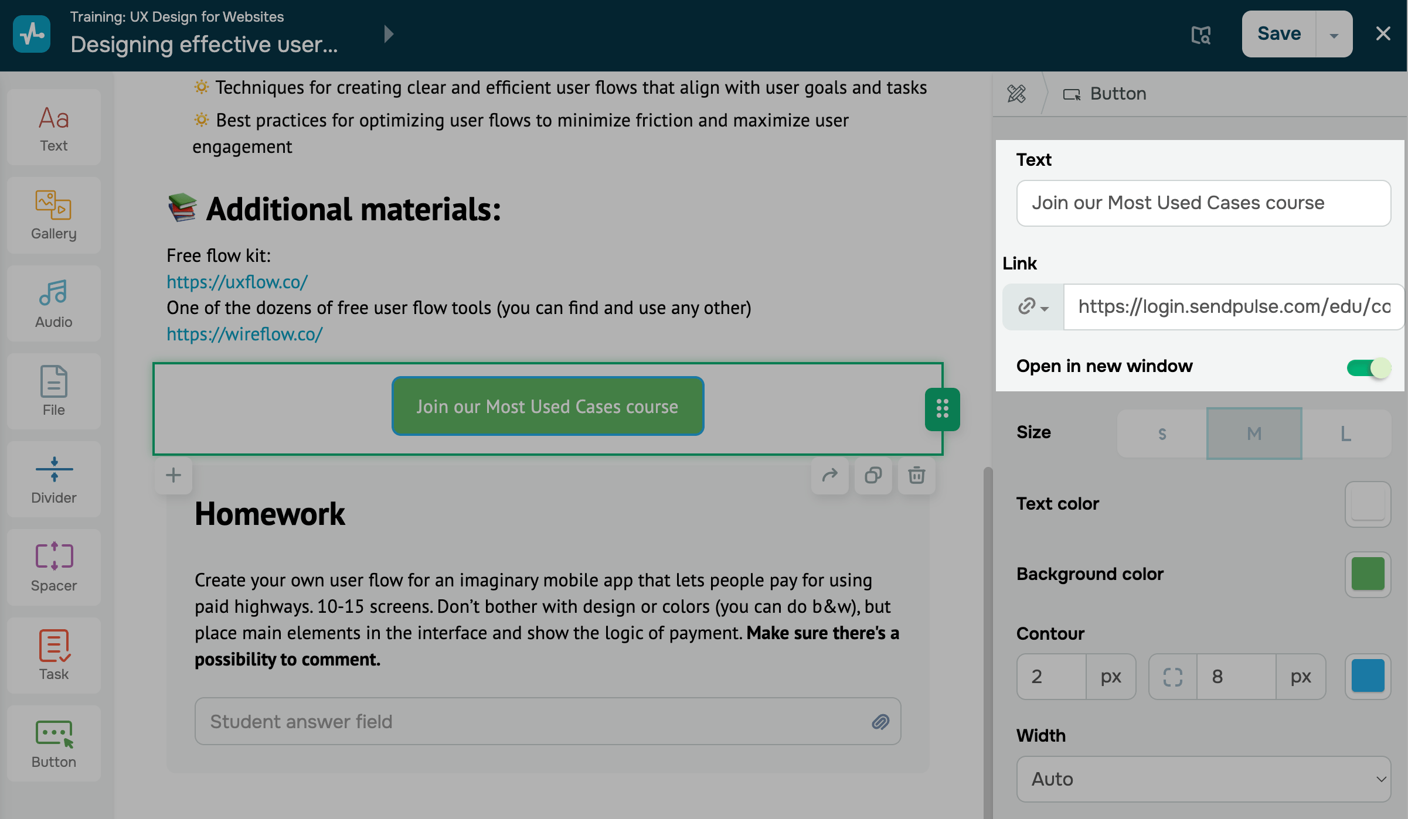
Task: Set button size to S
Action: coord(1162,434)
